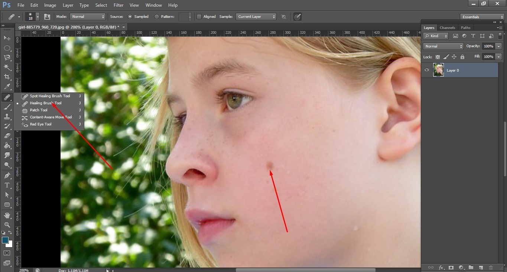Viewport: 507px width, 272px height.
Task: Open the Fill slider dropdown arrow
Action: pos(498,57)
